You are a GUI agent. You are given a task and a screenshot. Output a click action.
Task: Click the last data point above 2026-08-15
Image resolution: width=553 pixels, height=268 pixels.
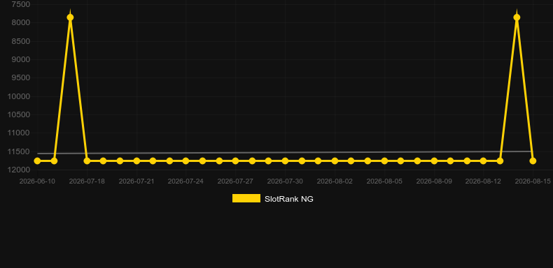pyautogui.click(x=533, y=161)
